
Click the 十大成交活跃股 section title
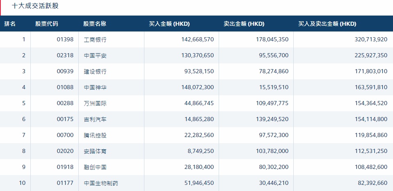pos(35,6)
